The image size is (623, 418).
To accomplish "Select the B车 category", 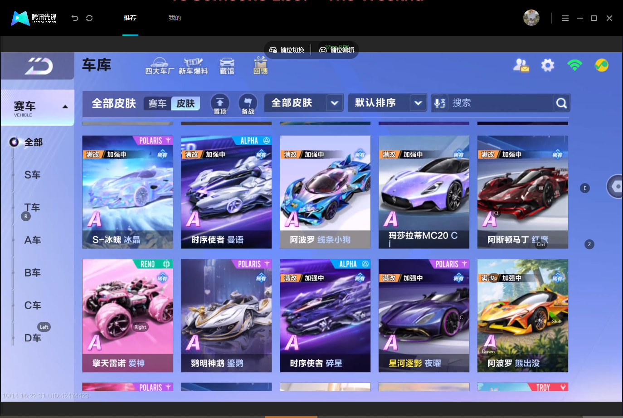I will [33, 273].
